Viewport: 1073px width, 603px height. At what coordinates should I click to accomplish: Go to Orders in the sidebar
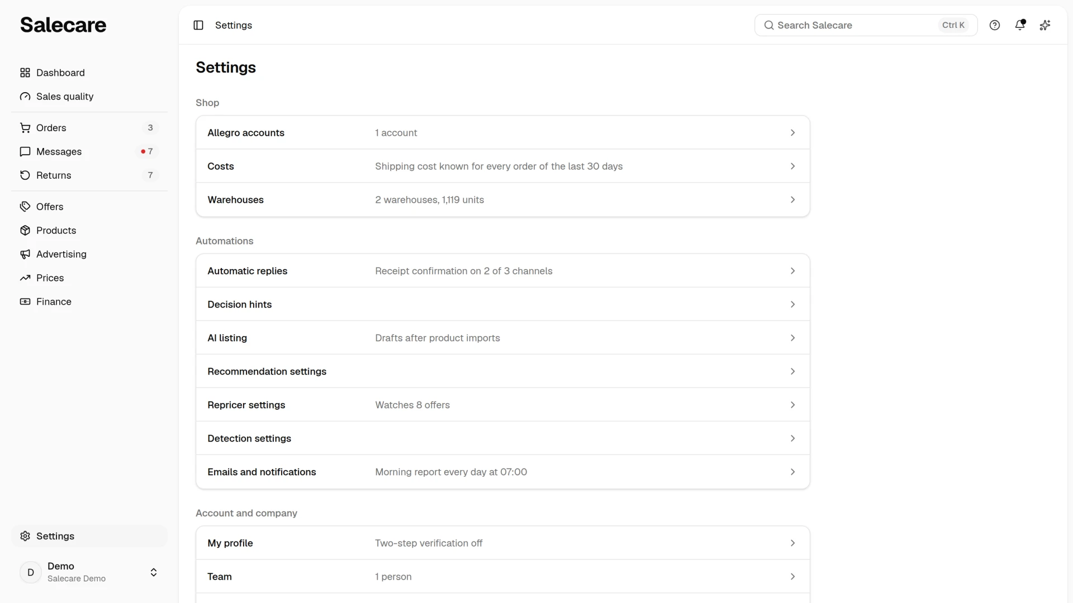coord(89,128)
